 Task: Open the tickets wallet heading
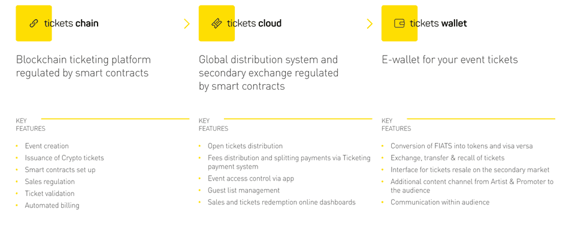point(438,24)
